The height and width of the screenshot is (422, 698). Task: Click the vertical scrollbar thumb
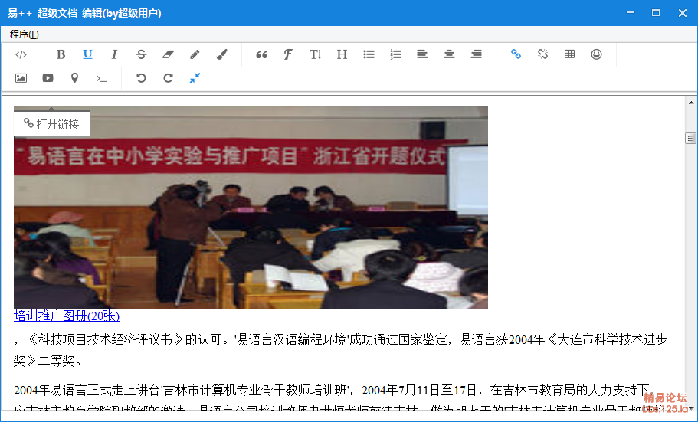point(691,139)
